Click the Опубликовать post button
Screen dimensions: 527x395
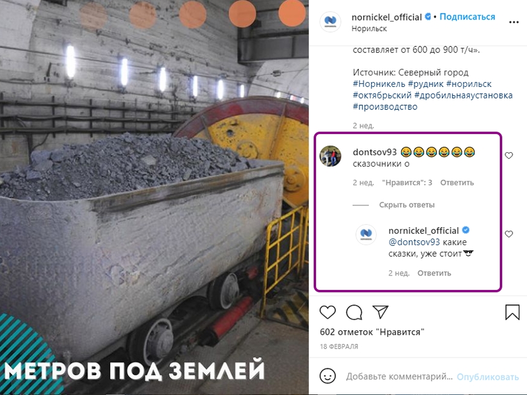coord(488,377)
